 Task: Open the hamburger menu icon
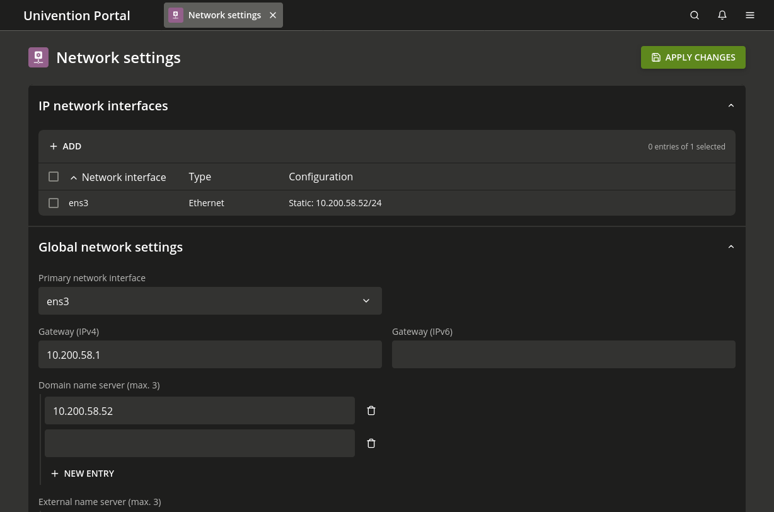pyautogui.click(x=750, y=15)
